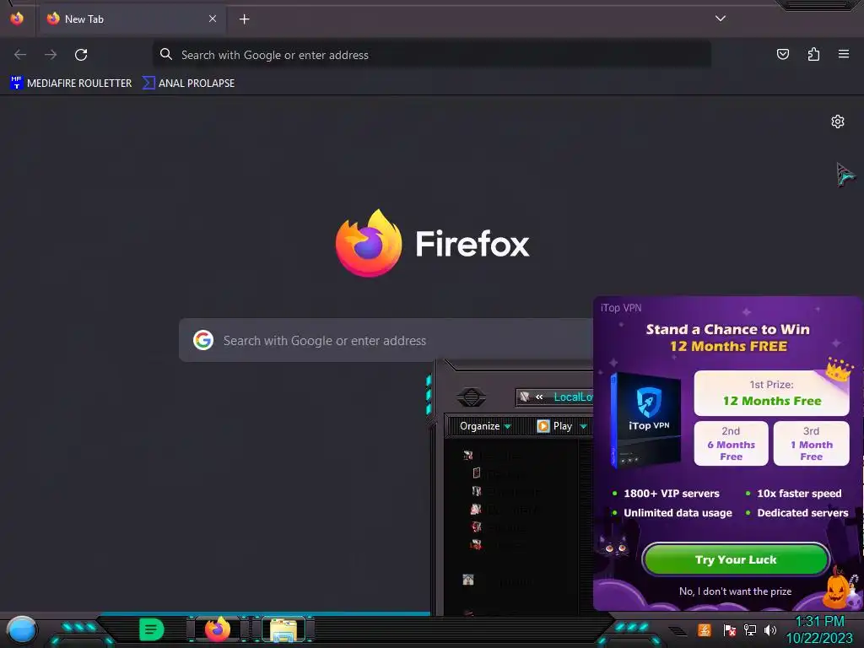The height and width of the screenshot is (648, 864).
Task: Open the Extensions panel
Action: point(813,54)
